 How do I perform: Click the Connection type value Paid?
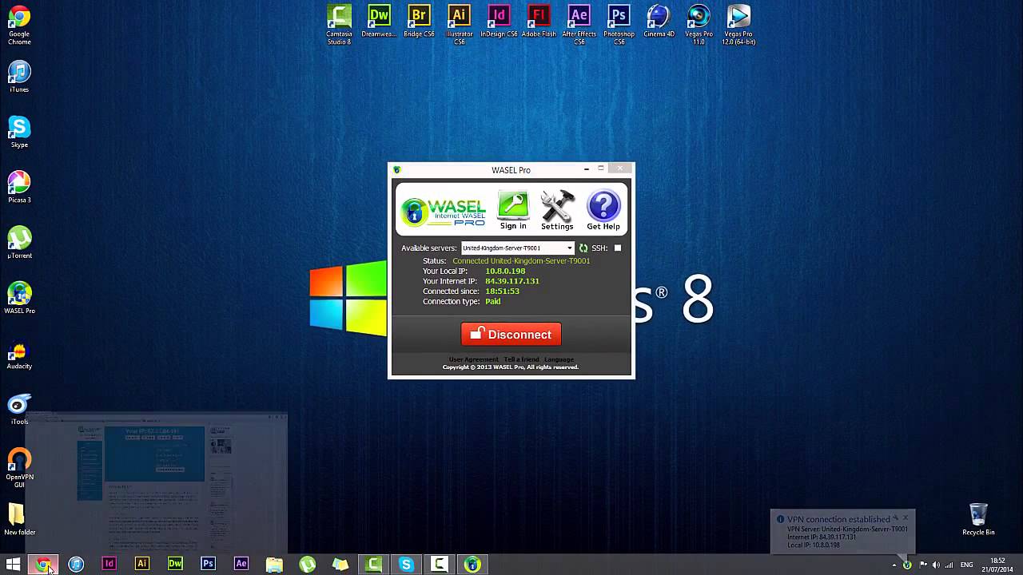click(492, 302)
